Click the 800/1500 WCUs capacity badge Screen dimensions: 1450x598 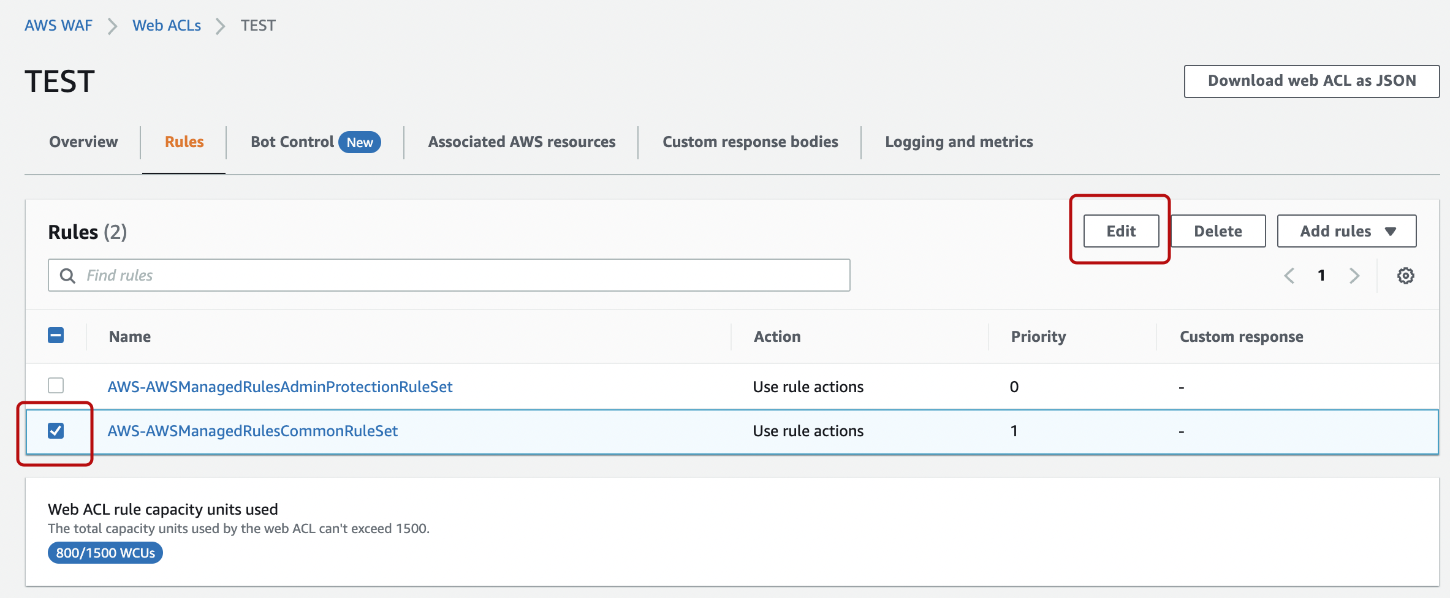[x=105, y=553]
